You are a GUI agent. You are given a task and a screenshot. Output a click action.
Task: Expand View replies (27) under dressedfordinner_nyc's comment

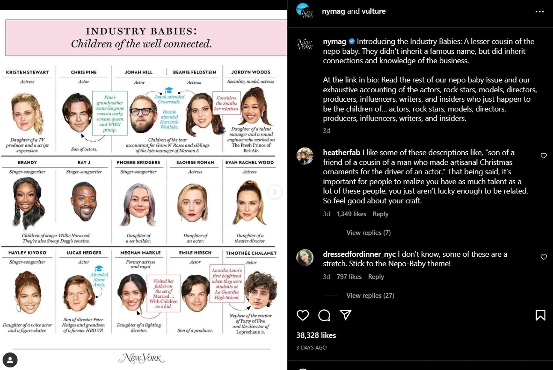(x=370, y=295)
